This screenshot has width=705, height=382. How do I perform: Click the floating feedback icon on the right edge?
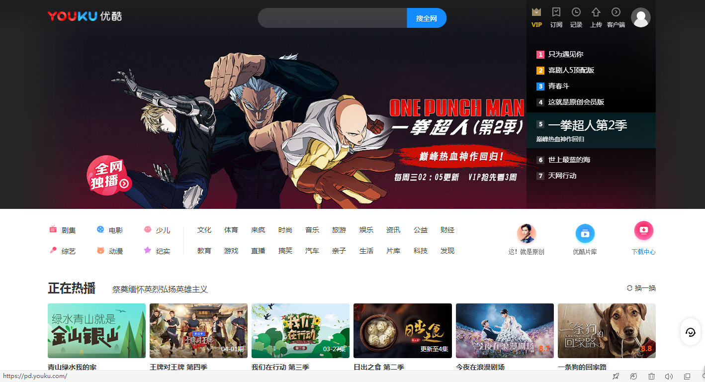click(690, 332)
